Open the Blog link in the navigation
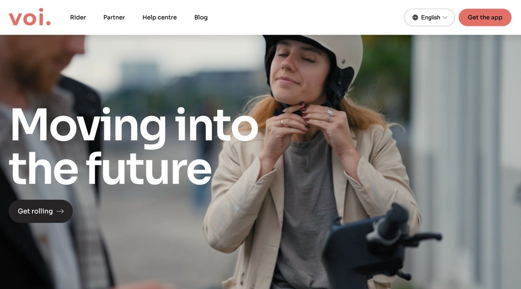 tap(201, 17)
